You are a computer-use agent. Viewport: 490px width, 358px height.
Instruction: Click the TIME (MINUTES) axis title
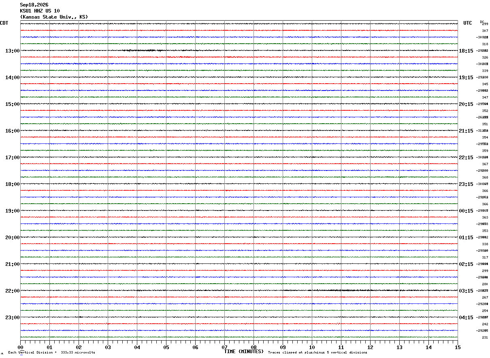[244, 352]
